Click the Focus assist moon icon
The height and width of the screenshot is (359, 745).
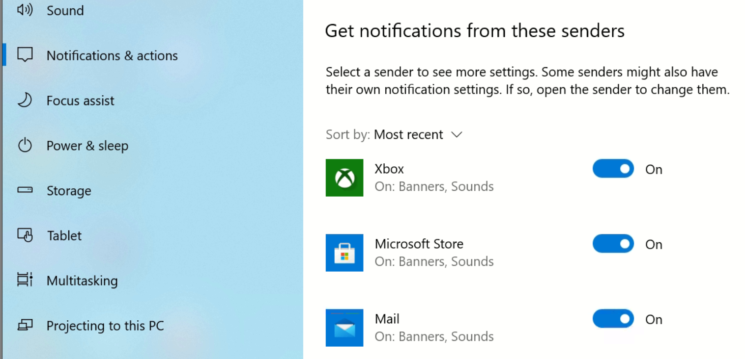click(25, 101)
